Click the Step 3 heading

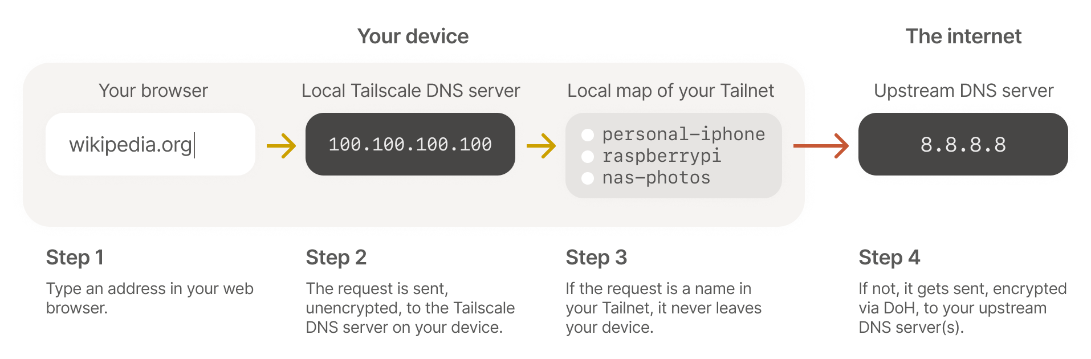pyautogui.click(x=596, y=258)
